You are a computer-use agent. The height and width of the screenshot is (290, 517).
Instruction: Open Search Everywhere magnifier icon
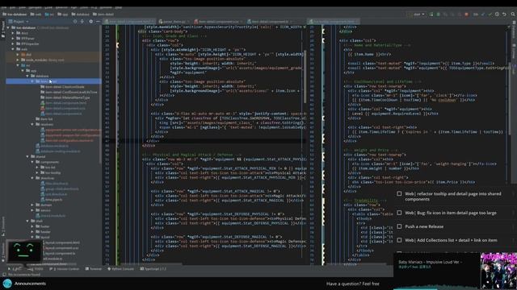pos(513,14)
